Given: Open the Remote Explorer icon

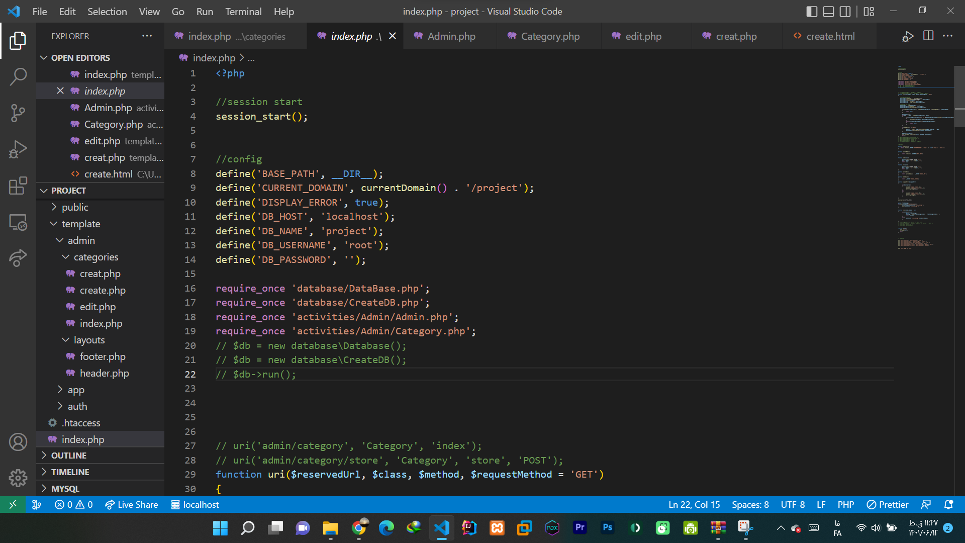Looking at the screenshot, I should [18, 222].
